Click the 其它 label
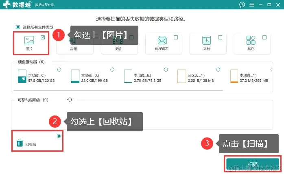The height and width of the screenshot is (174, 284). [251, 49]
